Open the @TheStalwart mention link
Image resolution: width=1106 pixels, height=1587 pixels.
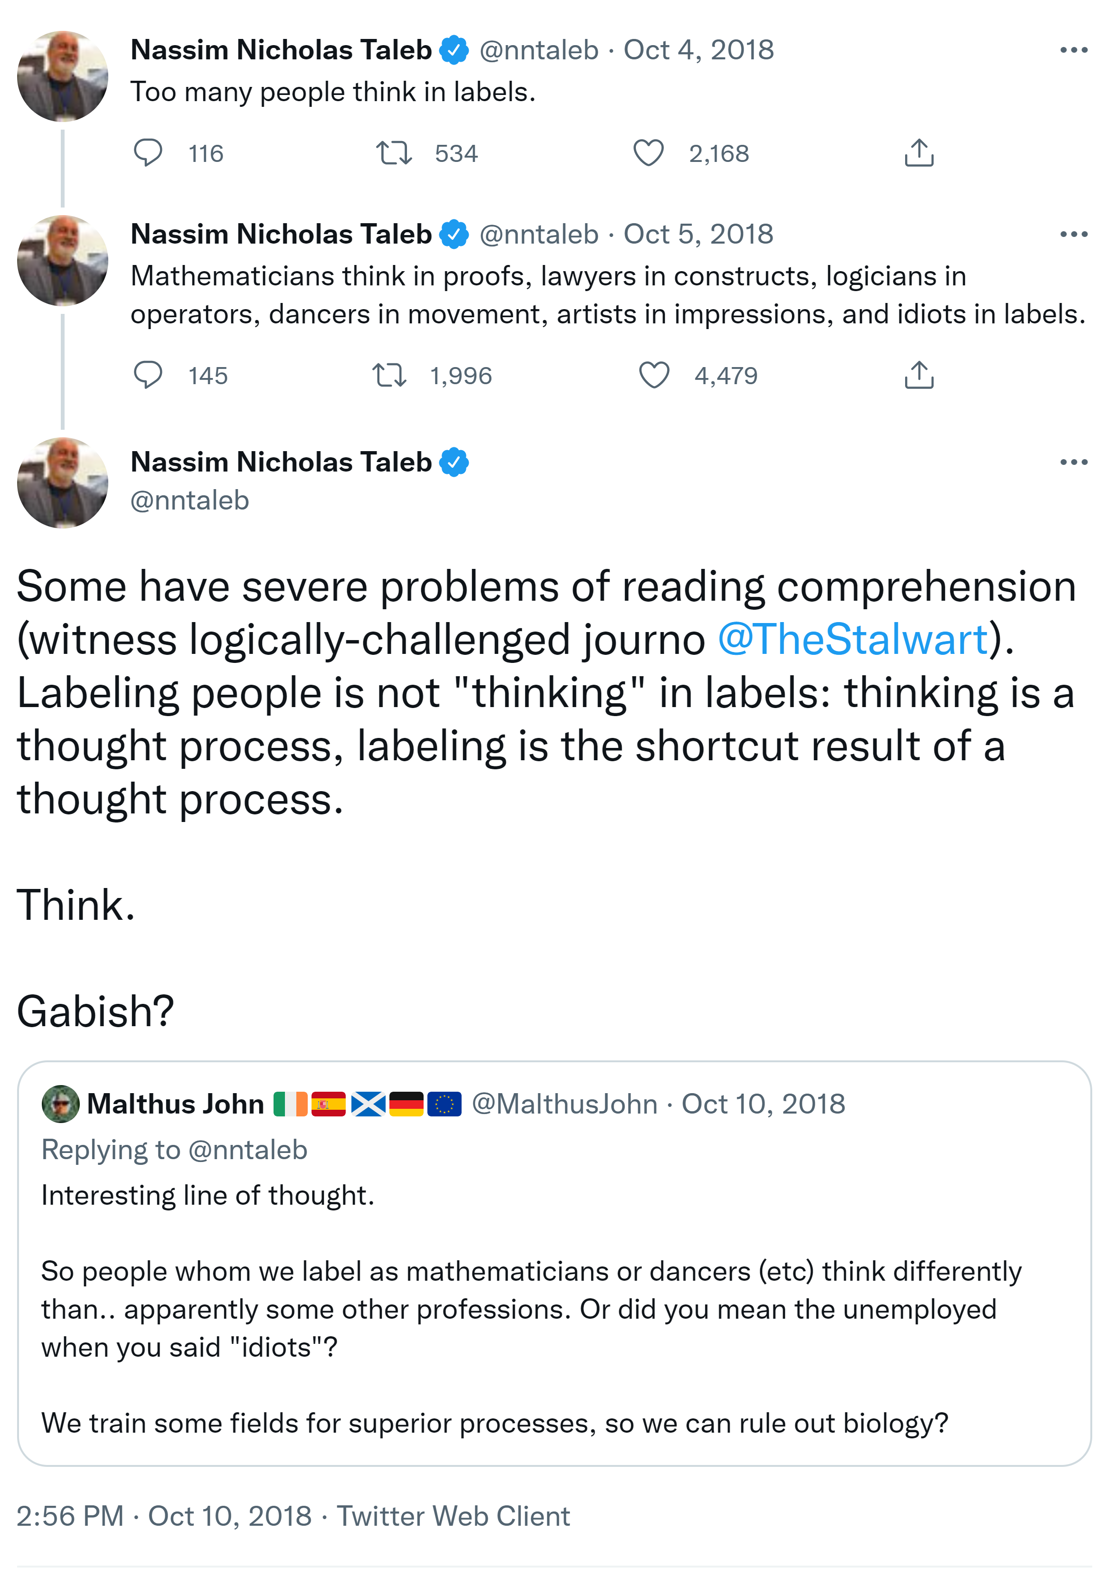(x=852, y=639)
